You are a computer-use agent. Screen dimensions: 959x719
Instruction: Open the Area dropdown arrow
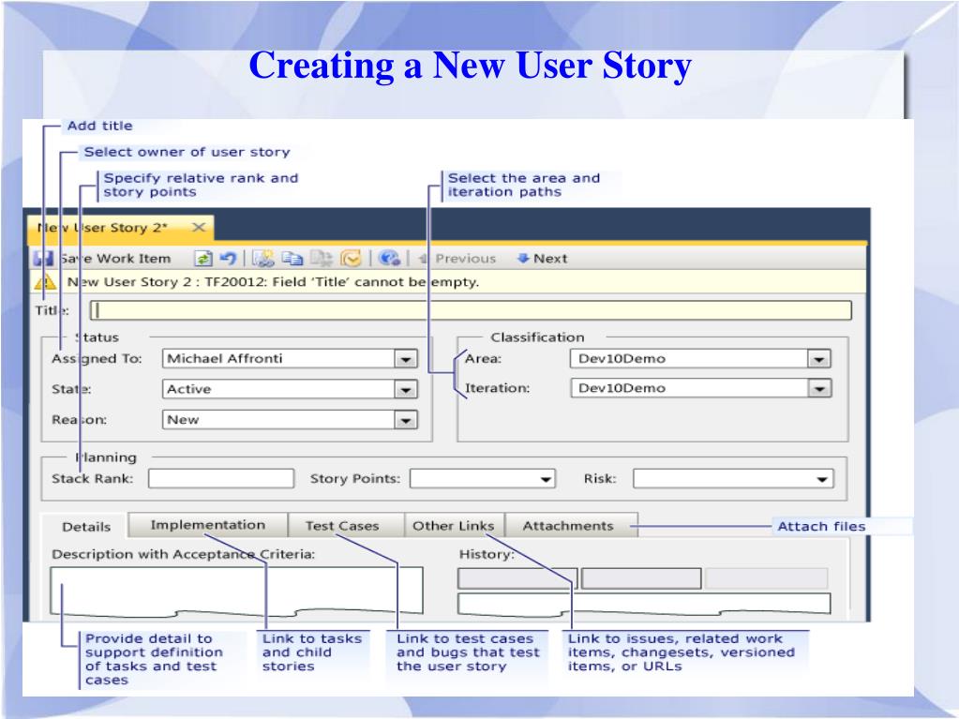point(819,359)
